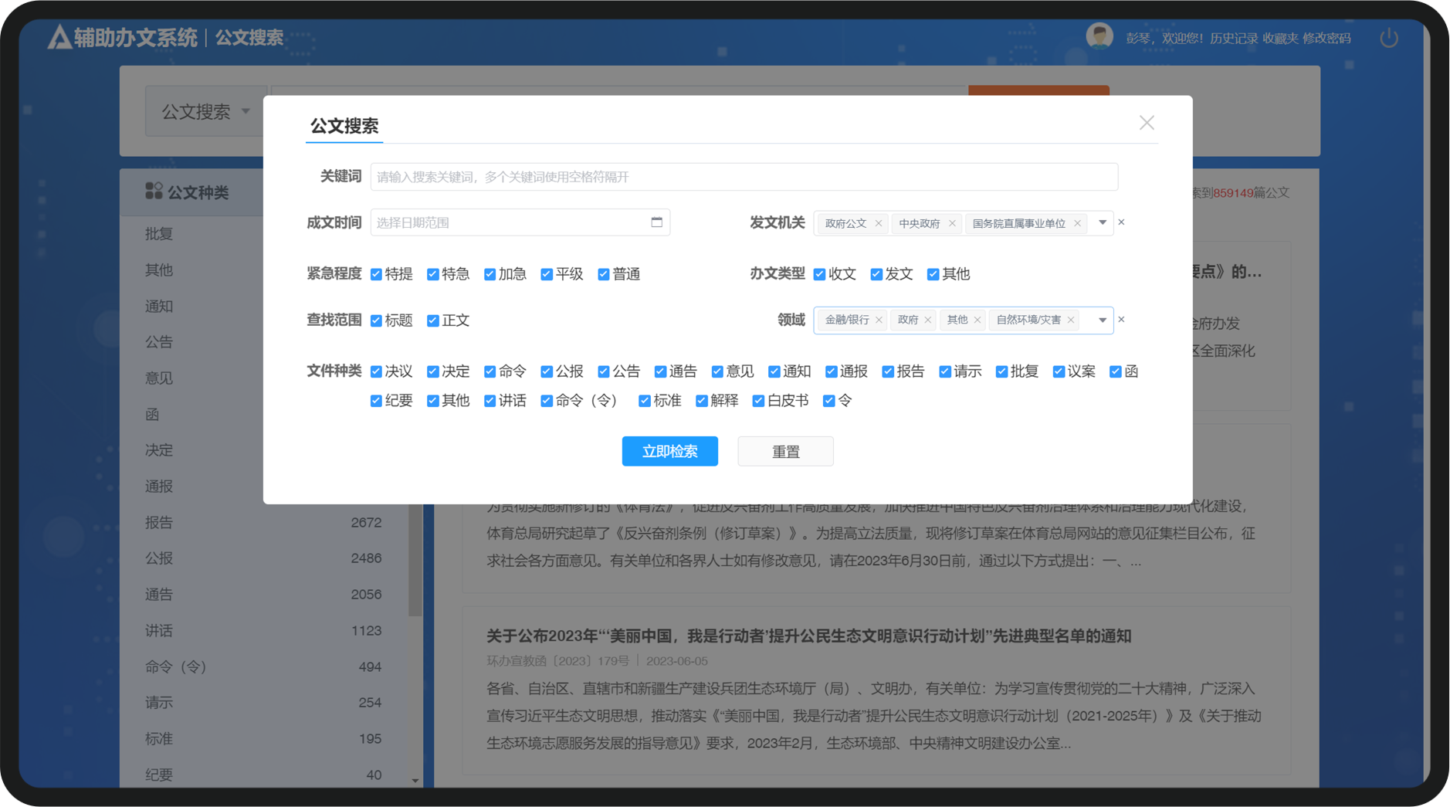Click the user avatar picture
1450x807 pixels.
point(1099,36)
